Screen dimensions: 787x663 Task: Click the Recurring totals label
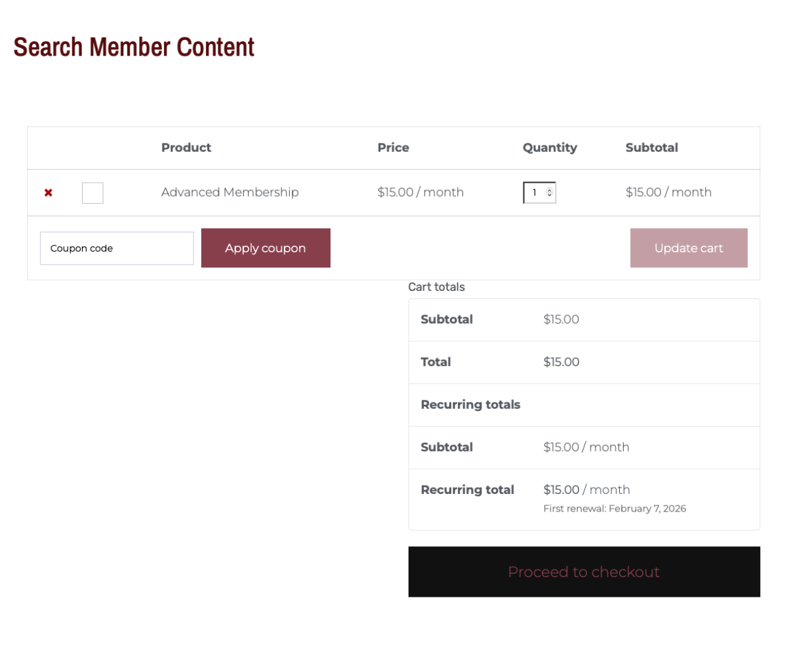470,405
